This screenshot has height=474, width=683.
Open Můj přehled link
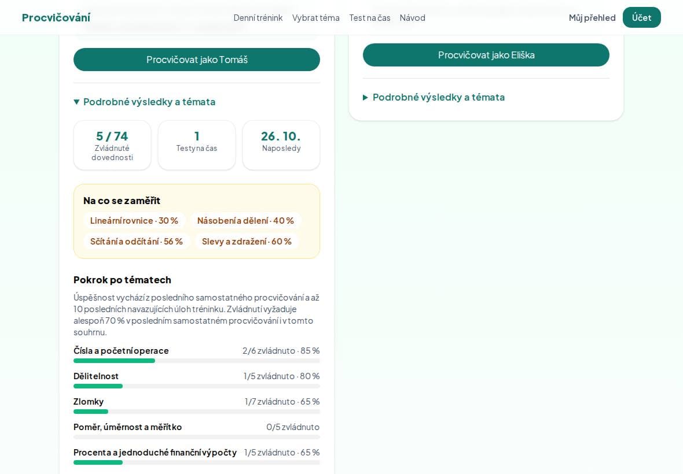(x=592, y=18)
